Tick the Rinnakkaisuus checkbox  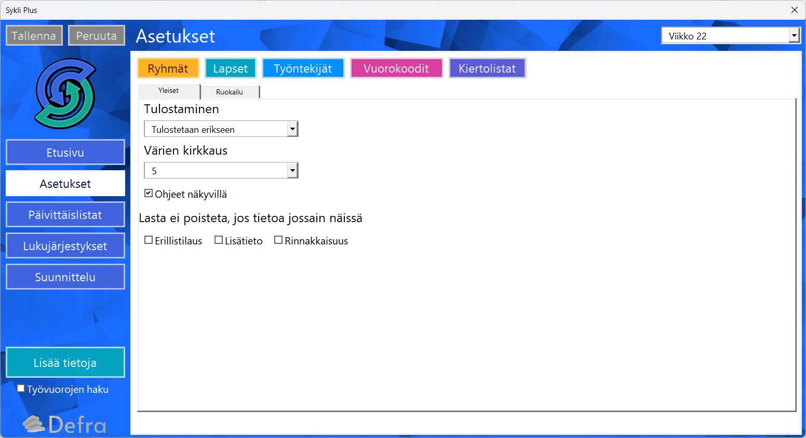tap(278, 240)
